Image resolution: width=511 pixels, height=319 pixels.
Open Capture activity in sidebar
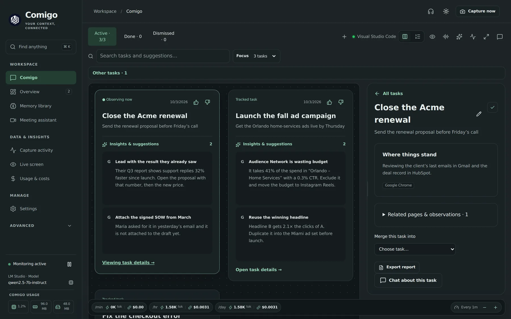41,150
